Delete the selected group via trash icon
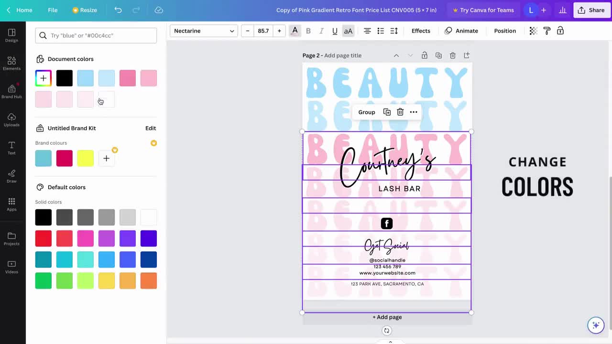 pyautogui.click(x=400, y=112)
